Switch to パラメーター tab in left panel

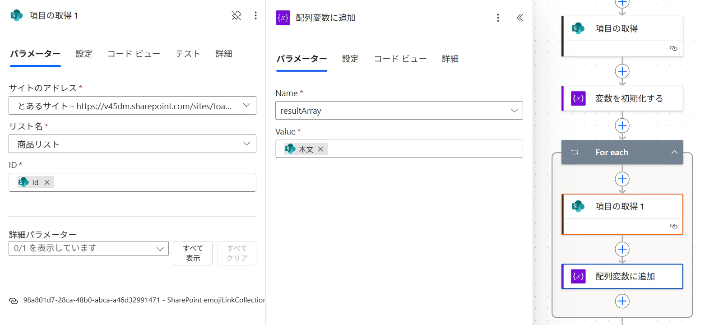(x=35, y=54)
